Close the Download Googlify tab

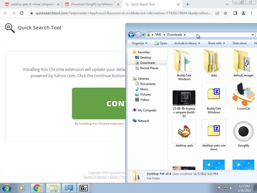point(118,5)
